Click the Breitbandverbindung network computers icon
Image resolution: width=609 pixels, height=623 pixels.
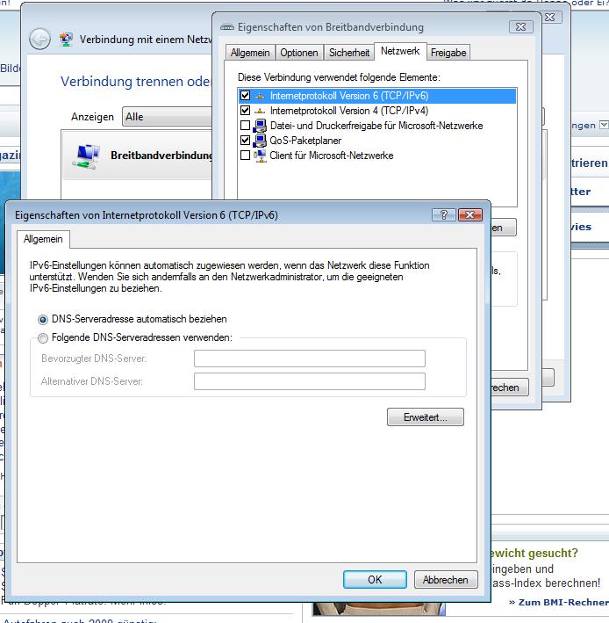click(86, 156)
